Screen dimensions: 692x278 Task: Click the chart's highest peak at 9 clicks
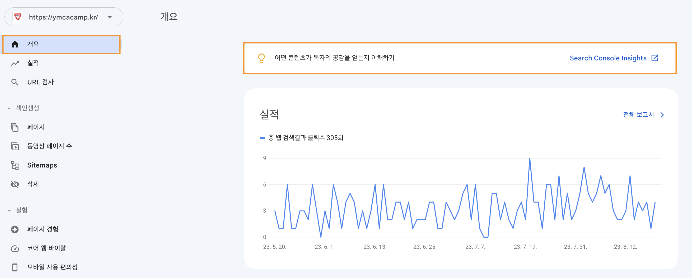[530, 158]
